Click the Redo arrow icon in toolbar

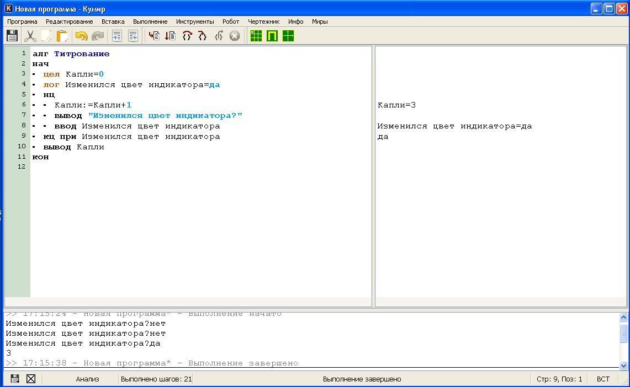coord(98,36)
